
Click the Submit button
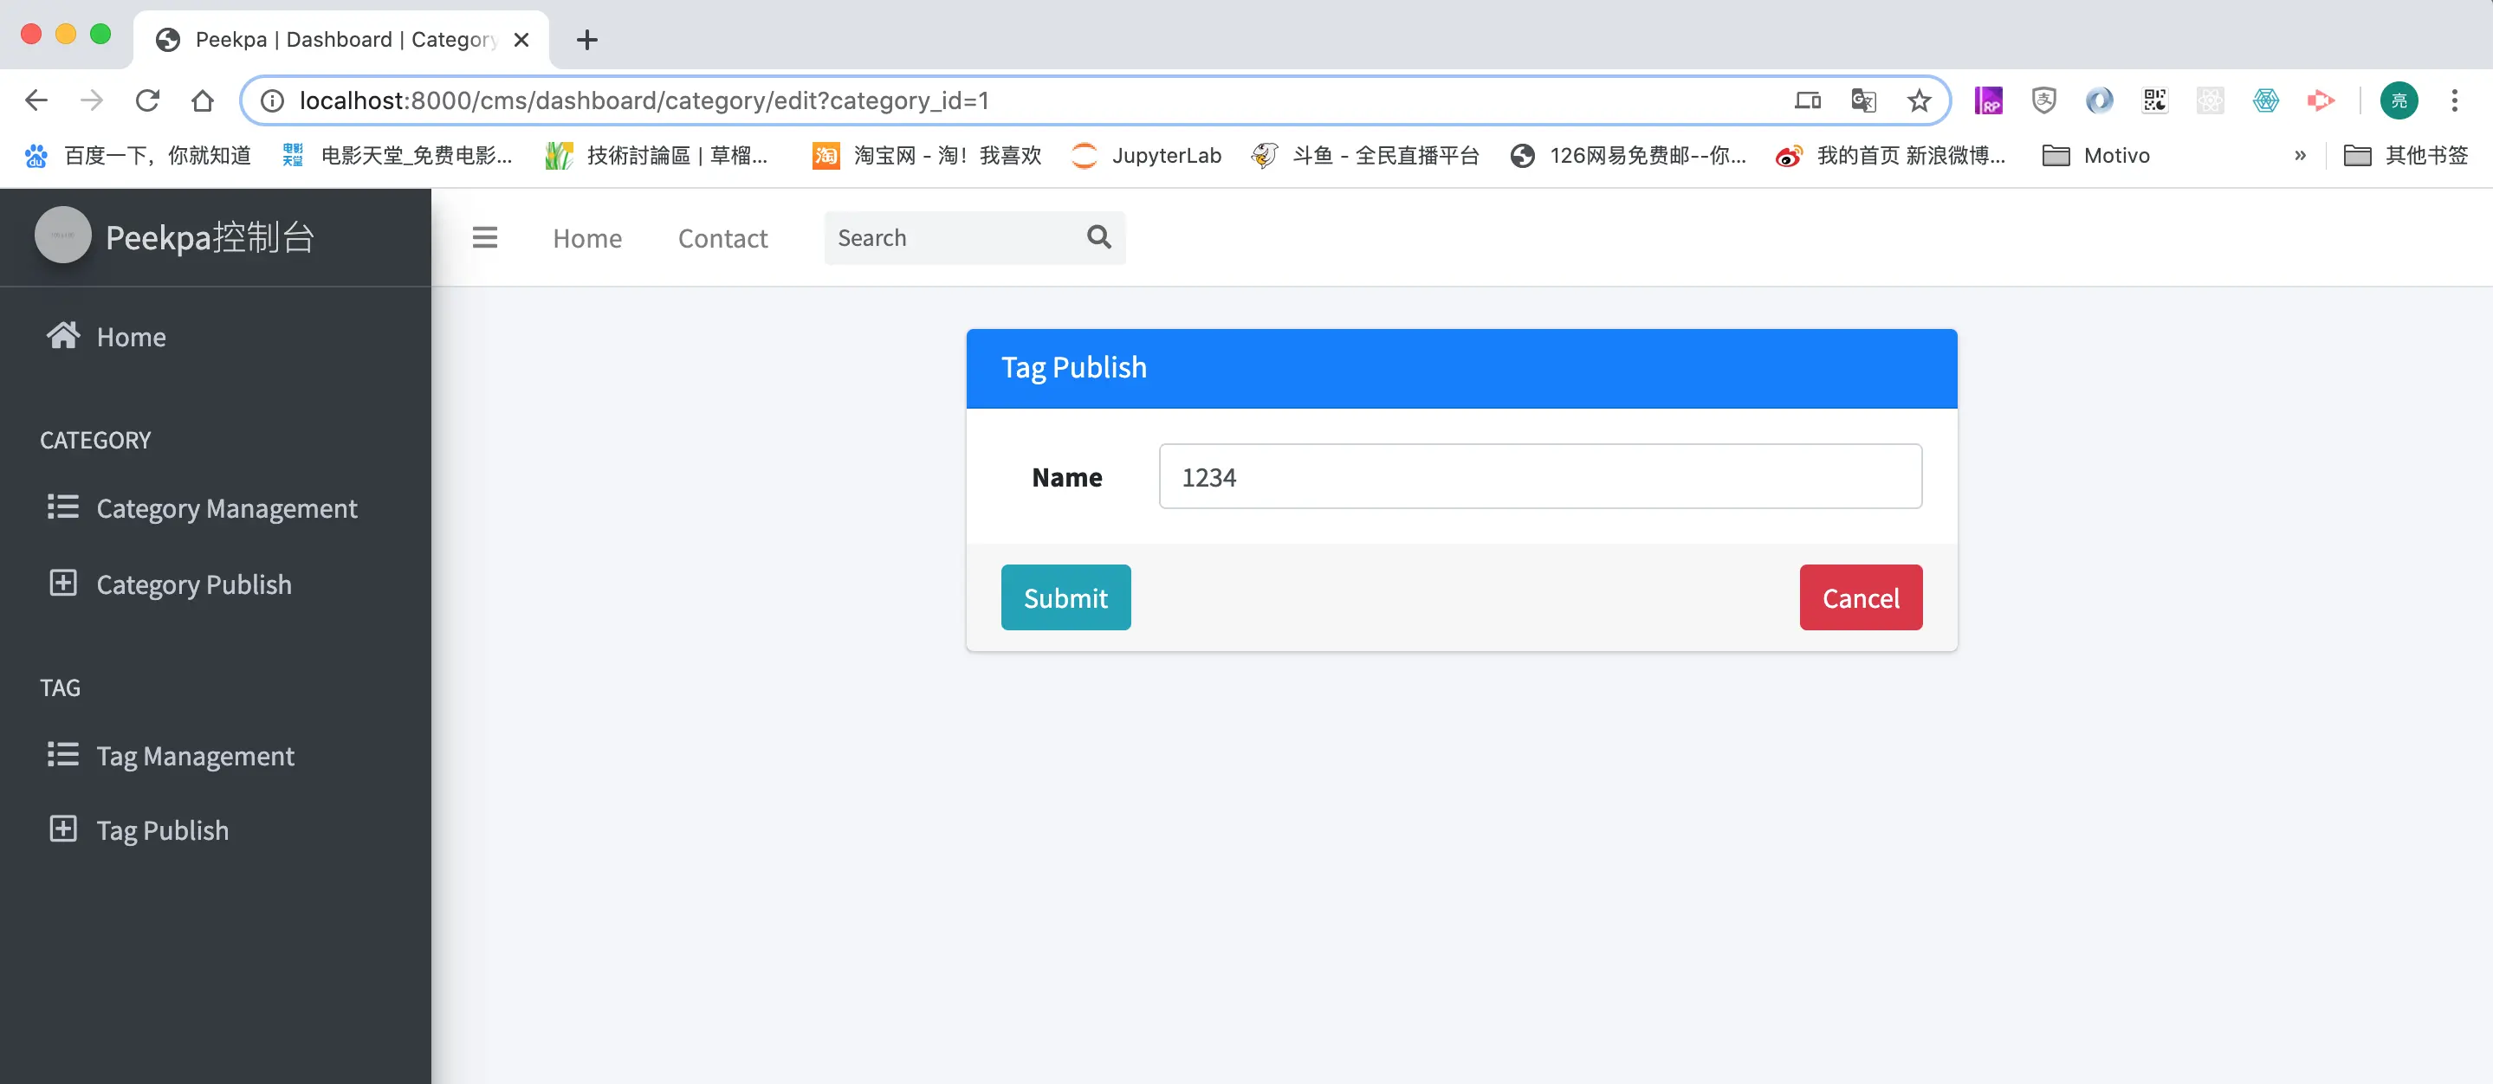(x=1065, y=597)
